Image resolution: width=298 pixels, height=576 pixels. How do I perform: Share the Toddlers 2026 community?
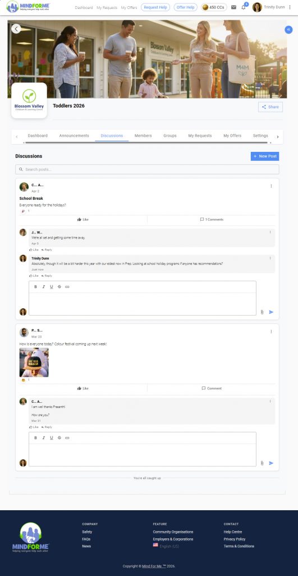[x=271, y=107]
